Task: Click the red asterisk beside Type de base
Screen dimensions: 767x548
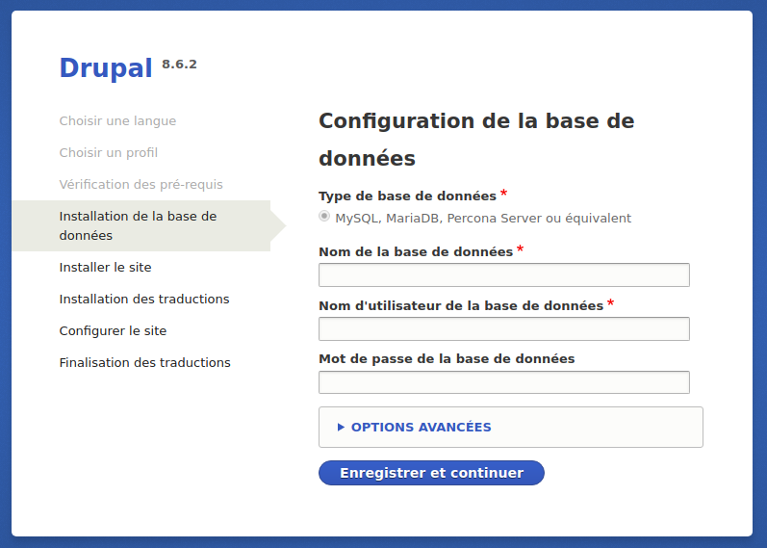Action: click(x=504, y=194)
